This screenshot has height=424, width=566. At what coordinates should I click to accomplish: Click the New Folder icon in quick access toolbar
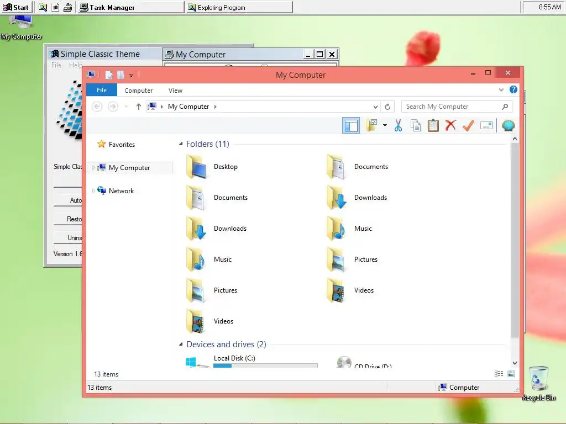tap(120, 75)
